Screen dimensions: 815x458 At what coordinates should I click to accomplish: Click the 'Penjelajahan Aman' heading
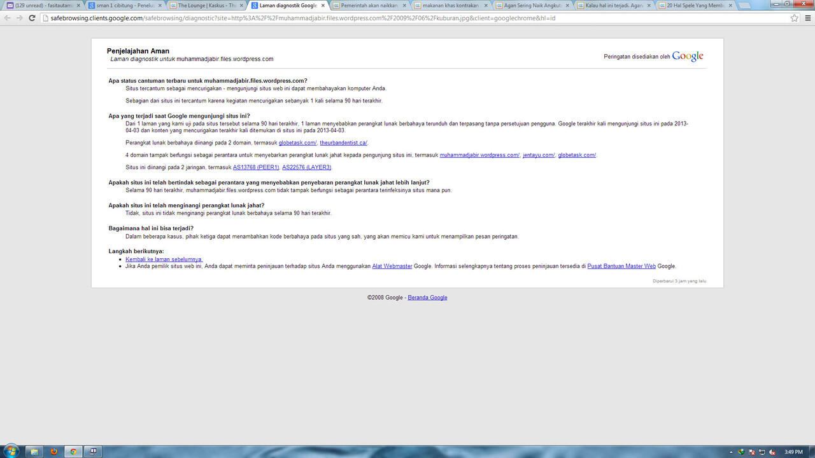(x=138, y=51)
